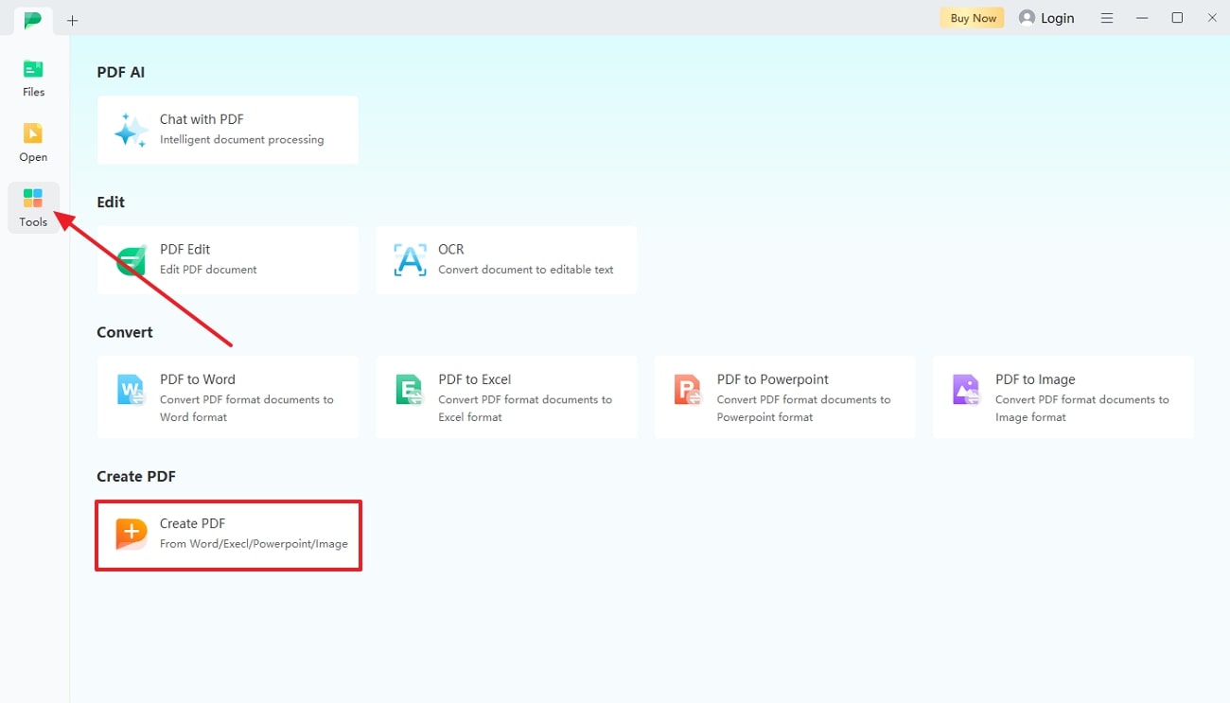
Task: Minimize the application window
Action: point(1143,18)
